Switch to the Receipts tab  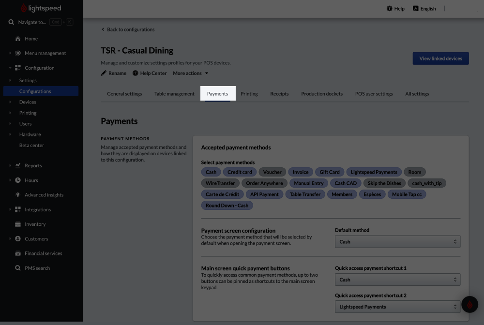pyautogui.click(x=279, y=94)
